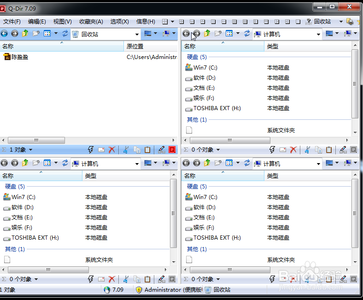The image size is (363, 300).
Task: Click the red select-all grid icon
Action: 172,150
